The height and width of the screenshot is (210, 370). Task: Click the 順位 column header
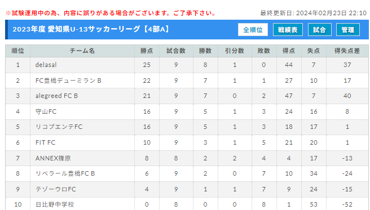click(x=17, y=51)
